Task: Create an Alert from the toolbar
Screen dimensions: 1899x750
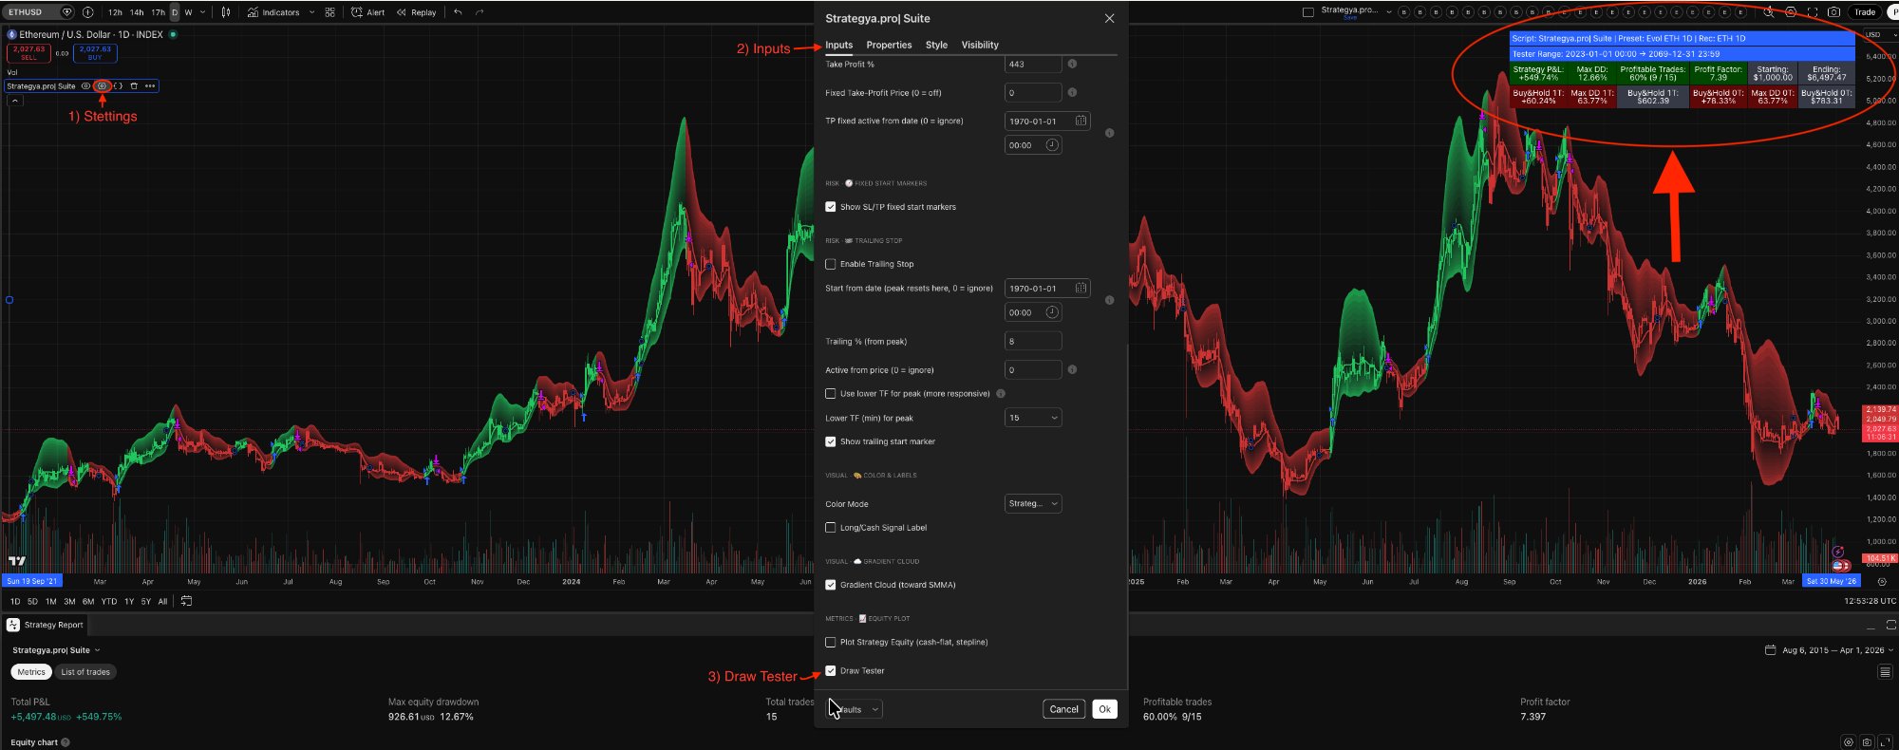Action: (x=368, y=12)
